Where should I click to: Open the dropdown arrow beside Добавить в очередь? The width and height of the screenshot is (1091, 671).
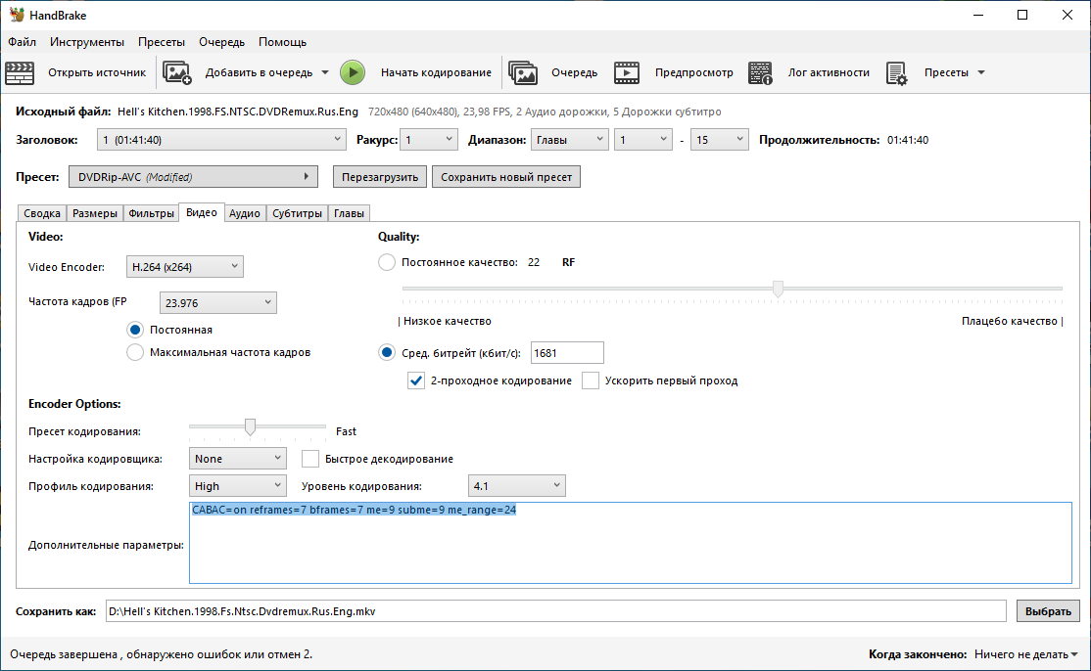(325, 72)
